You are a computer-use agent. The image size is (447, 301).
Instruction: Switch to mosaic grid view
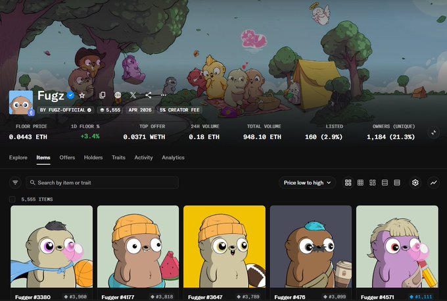(373, 182)
